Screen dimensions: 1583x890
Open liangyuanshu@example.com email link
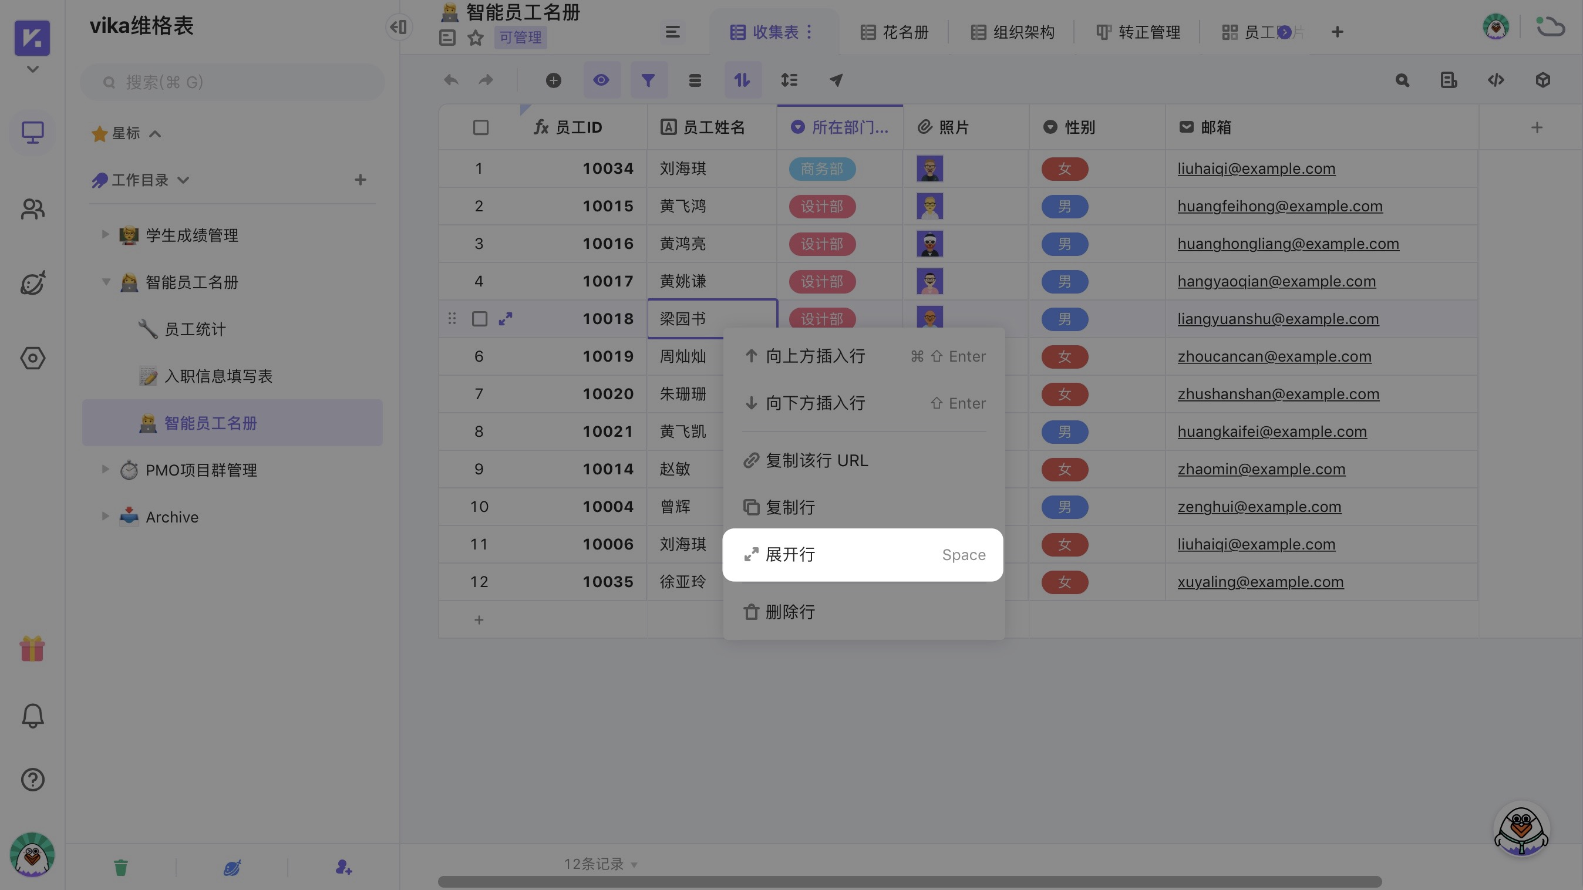[1278, 319]
